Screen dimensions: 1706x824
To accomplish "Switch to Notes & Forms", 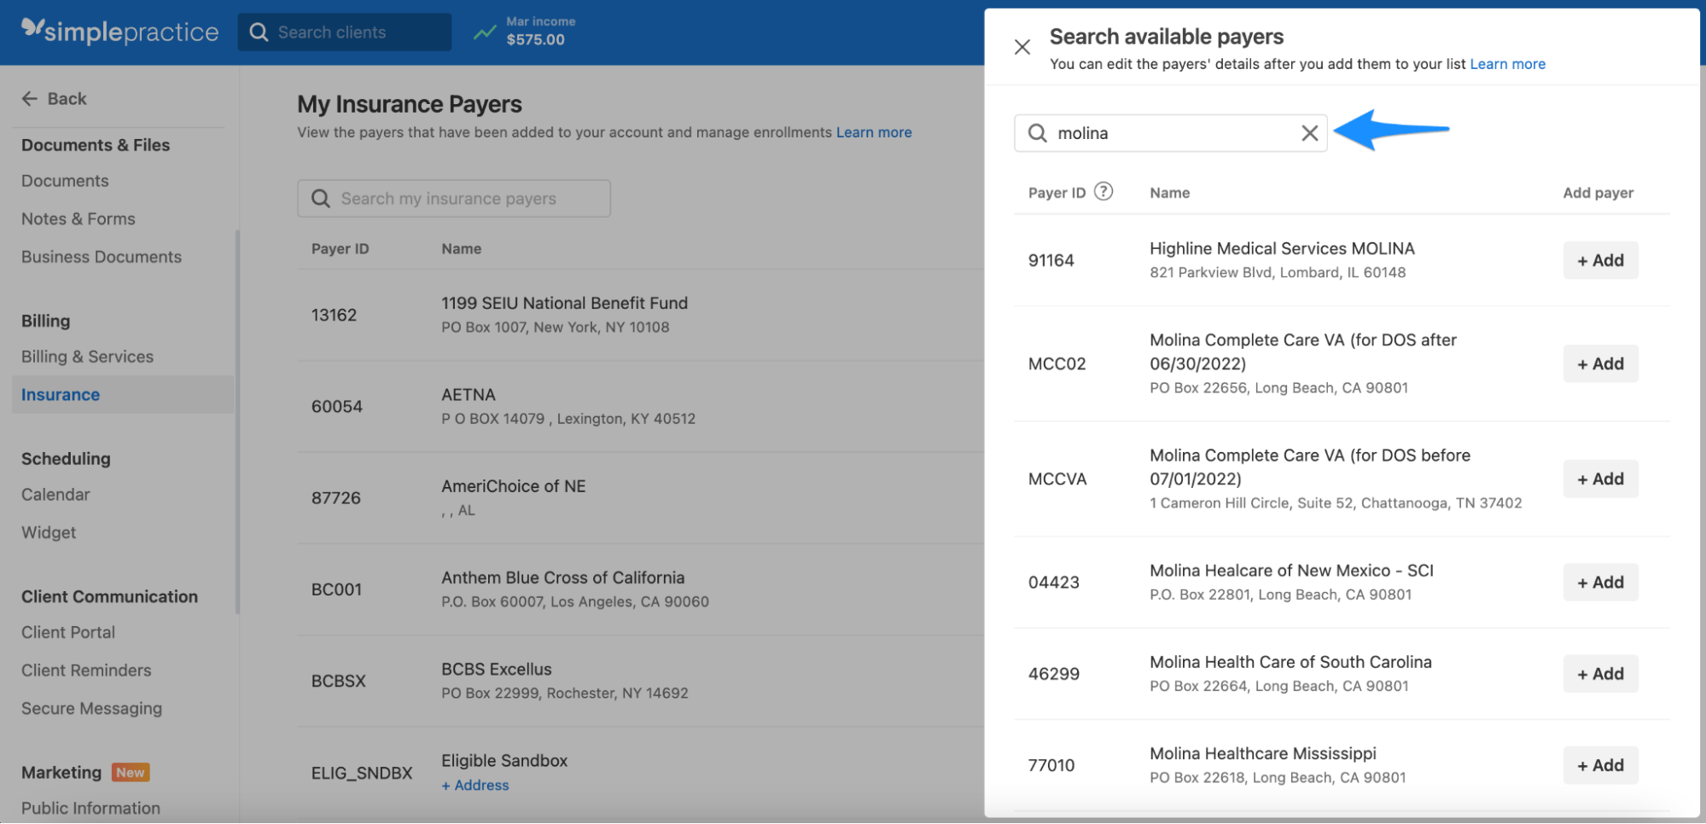I will (x=78, y=218).
